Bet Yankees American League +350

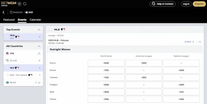(144, 78)
